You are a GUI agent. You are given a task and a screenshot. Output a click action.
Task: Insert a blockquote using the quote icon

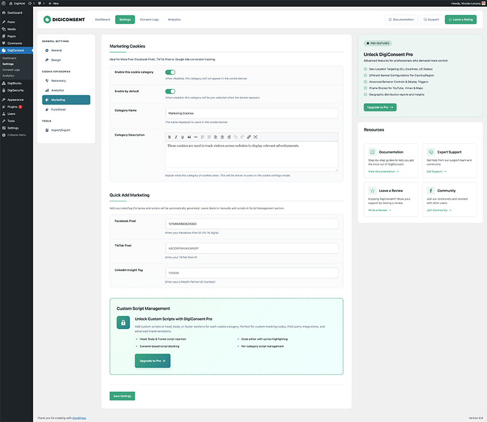(x=189, y=137)
